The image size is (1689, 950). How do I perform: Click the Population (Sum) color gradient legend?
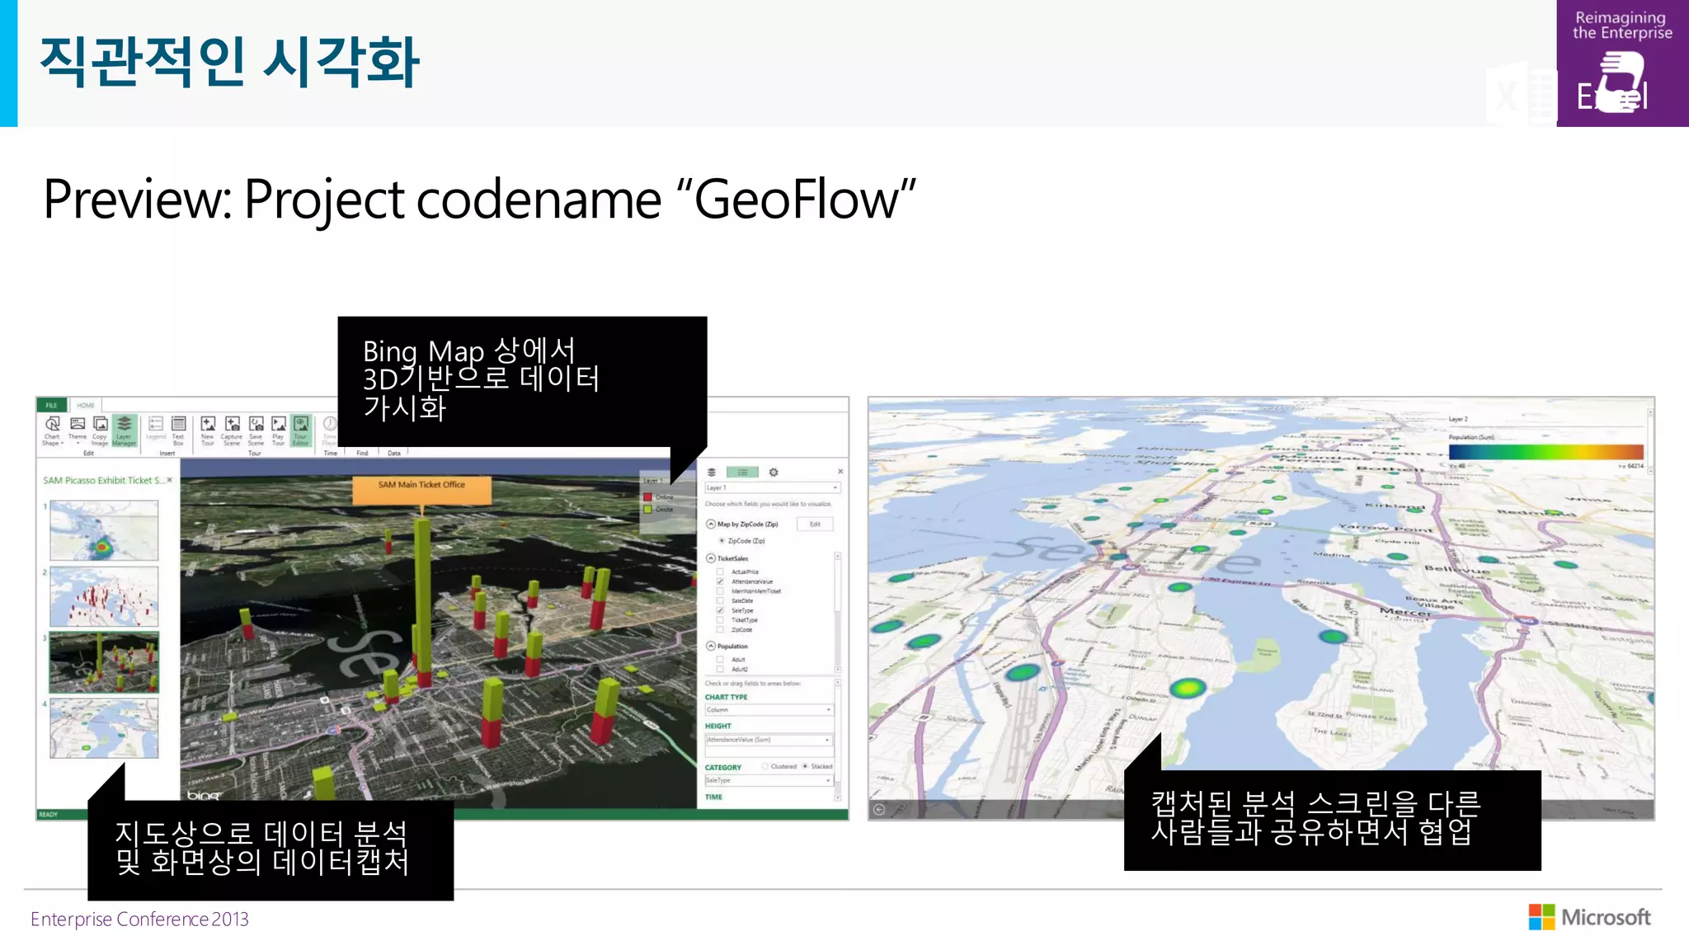pos(1546,452)
